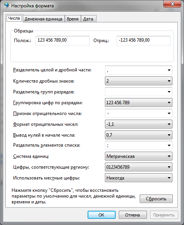Open the Формат отрицательных чисел dropdown
184x225 pixels.
[x=138, y=124]
